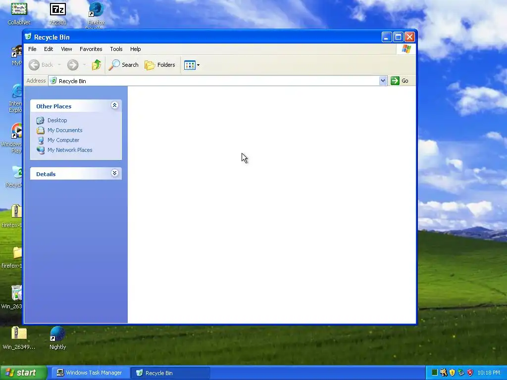Go up one folder level

(x=96, y=65)
